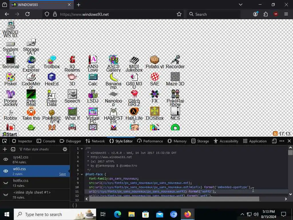Toggle visibility of w93.css stylesheet
This screenshot has width=293, height=220.
click(x=6, y=171)
